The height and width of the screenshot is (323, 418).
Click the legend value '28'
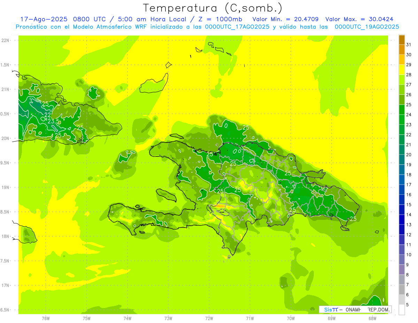point(409,75)
